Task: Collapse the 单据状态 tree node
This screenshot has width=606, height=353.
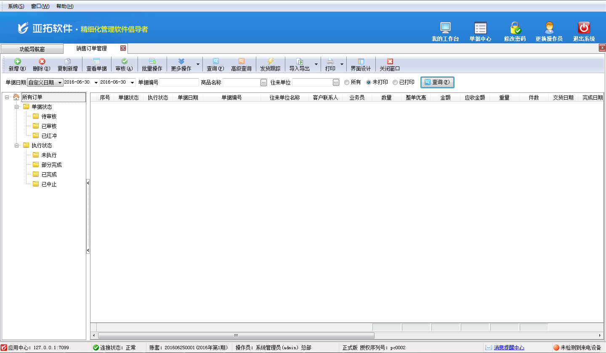Action: [17, 107]
